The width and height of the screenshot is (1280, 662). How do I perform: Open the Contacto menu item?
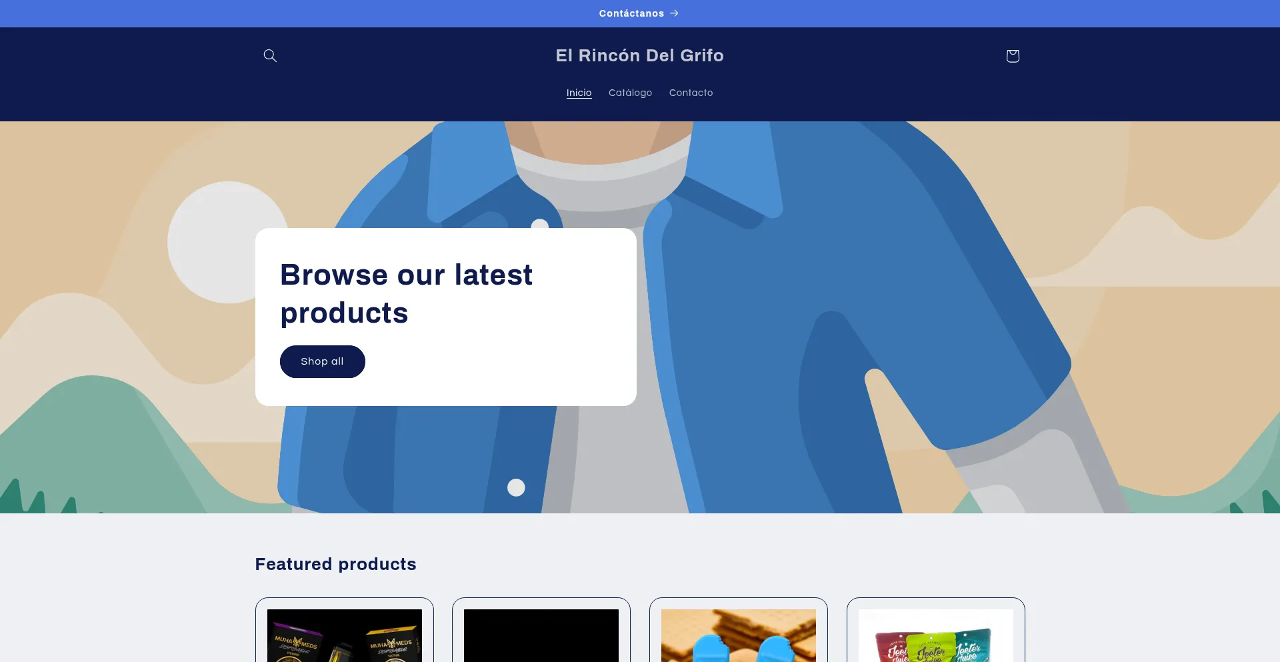691,93
